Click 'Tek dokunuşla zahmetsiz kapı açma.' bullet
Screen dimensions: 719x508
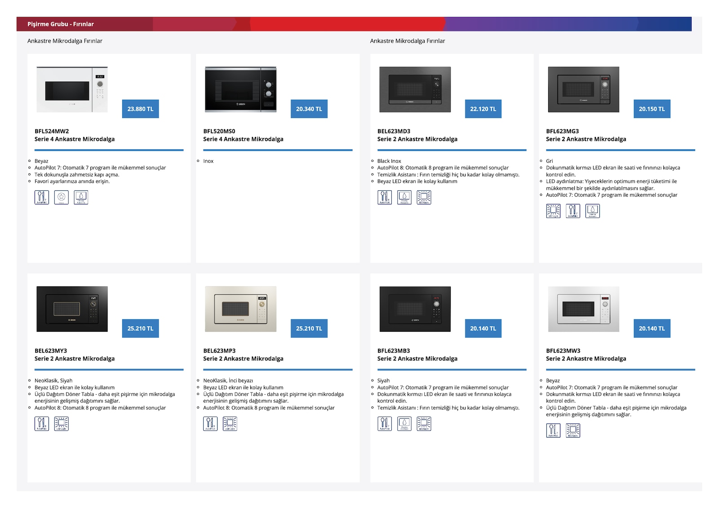77,175
